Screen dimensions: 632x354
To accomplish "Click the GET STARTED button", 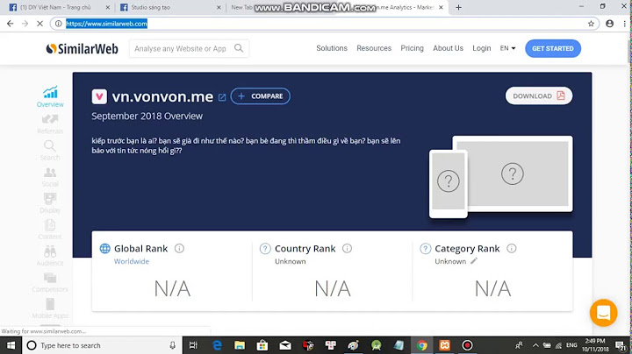I will tap(553, 48).
